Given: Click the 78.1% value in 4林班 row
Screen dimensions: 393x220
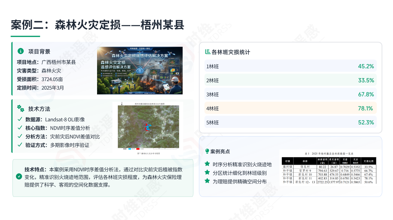Looking at the screenshot, I should (x=366, y=108).
